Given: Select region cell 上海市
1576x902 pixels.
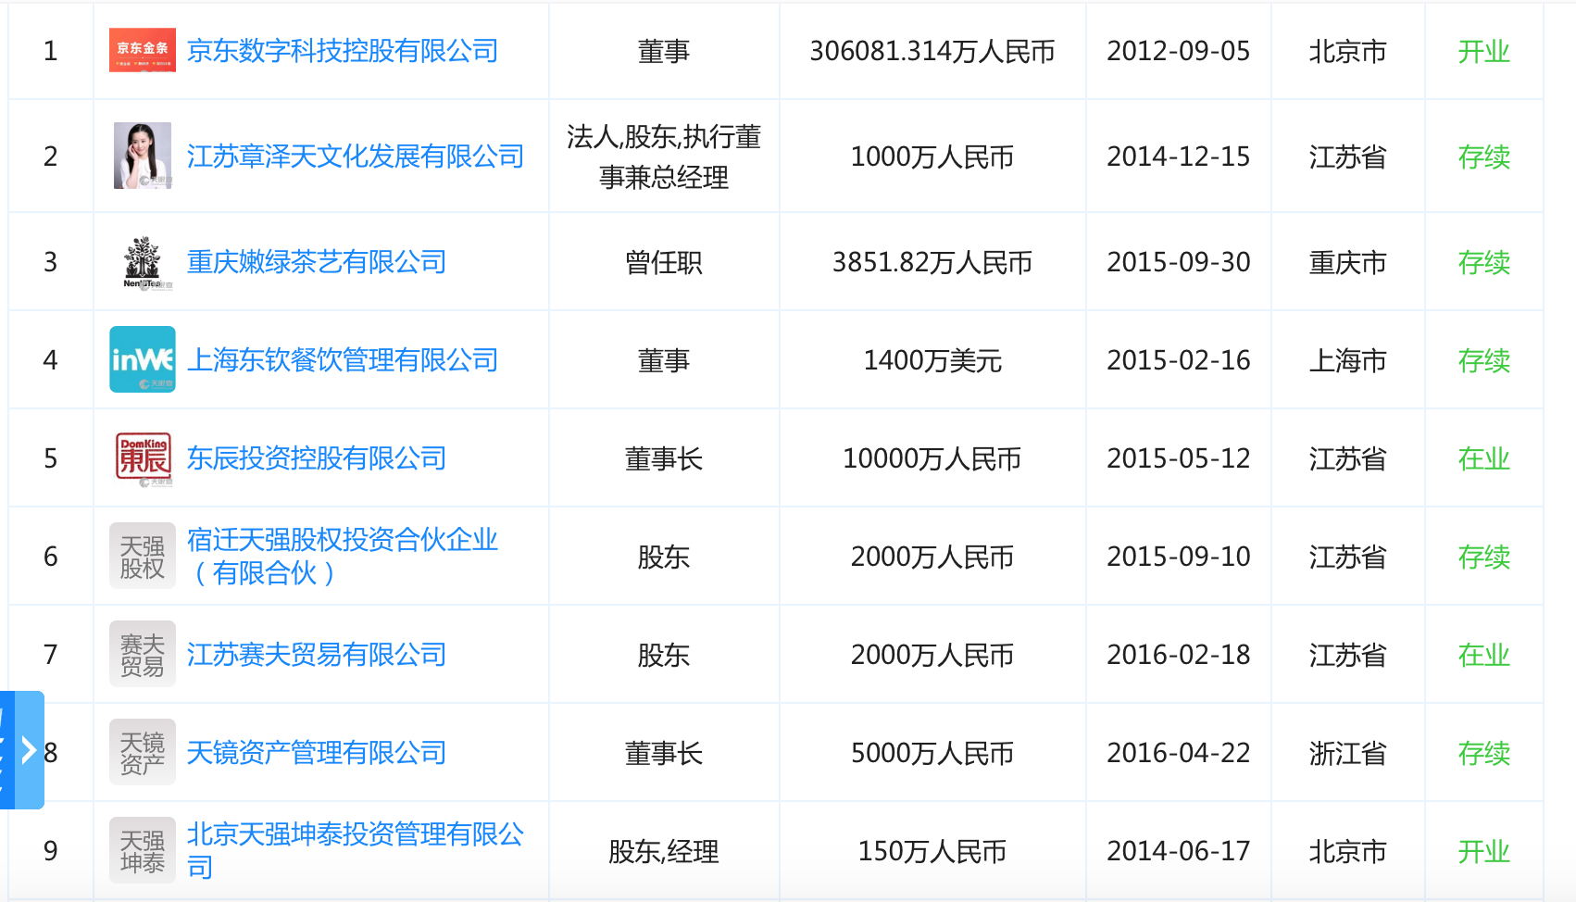Looking at the screenshot, I should [1348, 360].
